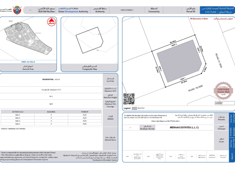235x176 pixels.
Task: Select the SETBACK (m) column header
Action: [18, 112]
